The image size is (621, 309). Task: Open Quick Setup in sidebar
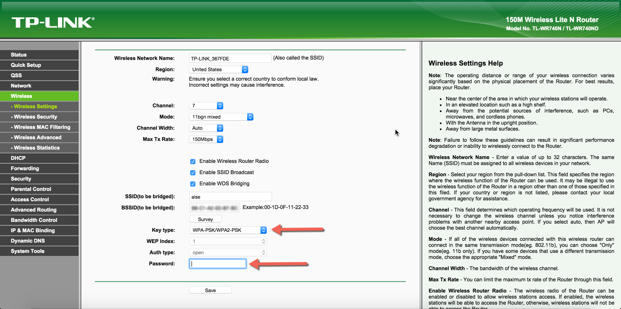coord(39,65)
